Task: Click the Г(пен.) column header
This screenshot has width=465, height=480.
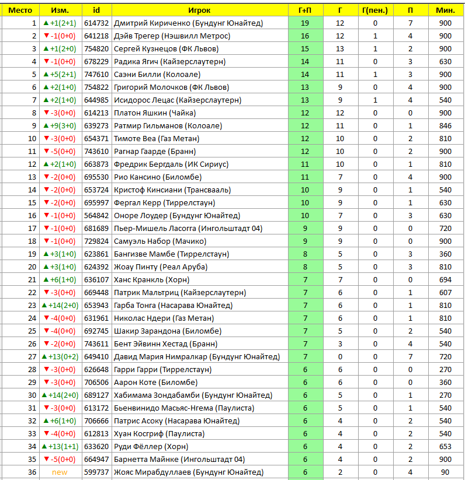Action: (375, 10)
